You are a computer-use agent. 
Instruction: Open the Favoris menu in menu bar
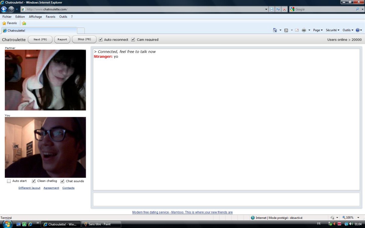[x=50, y=17]
